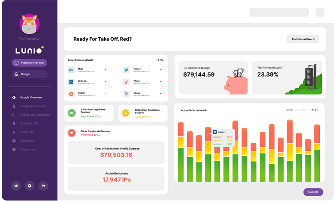Open Google Ads Campaigns menu item
Image resolution: width=334 pixels, height=201 pixels.
31,115
